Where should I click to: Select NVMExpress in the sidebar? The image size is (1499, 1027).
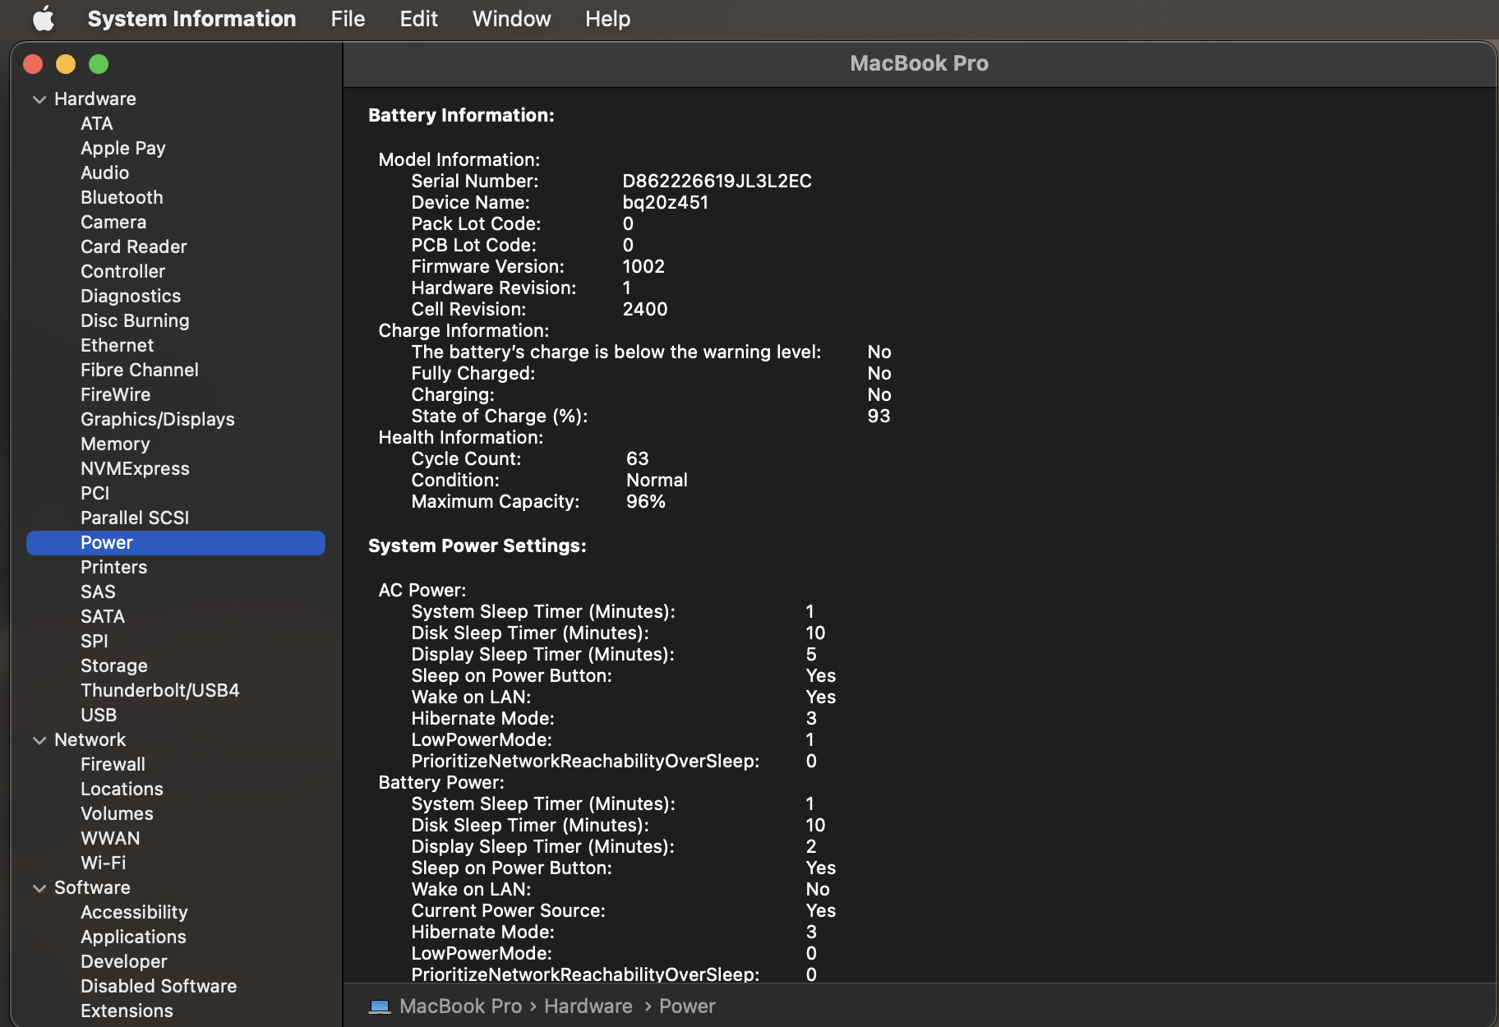click(135, 468)
